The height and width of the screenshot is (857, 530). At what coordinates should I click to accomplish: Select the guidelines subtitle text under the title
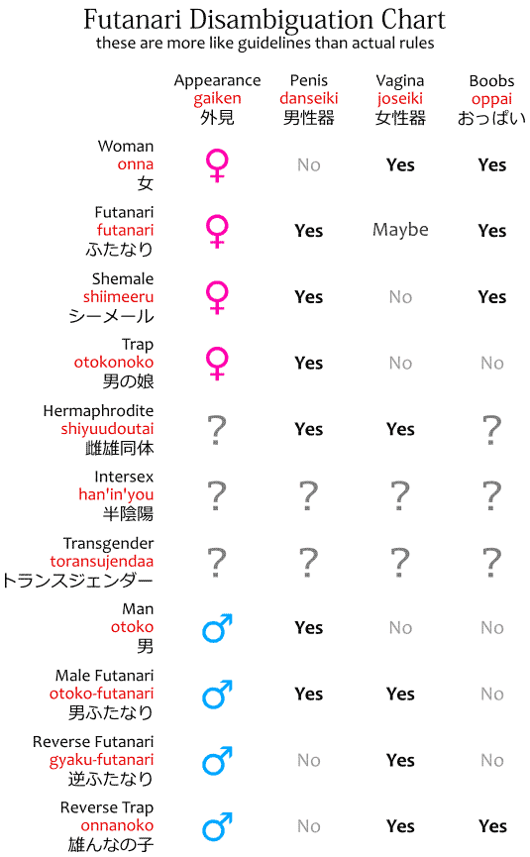point(265,44)
